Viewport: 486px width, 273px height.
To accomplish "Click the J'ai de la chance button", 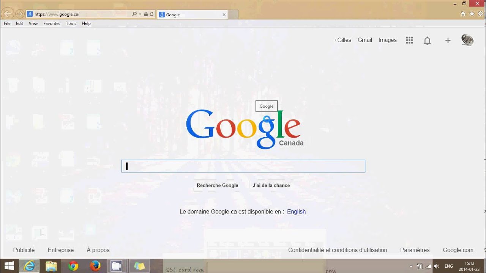I will (x=271, y=185).
